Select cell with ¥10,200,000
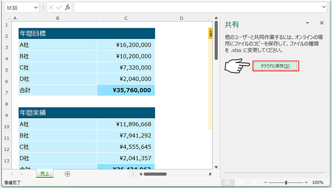The image size is (332, 188). tap(126, 56)
